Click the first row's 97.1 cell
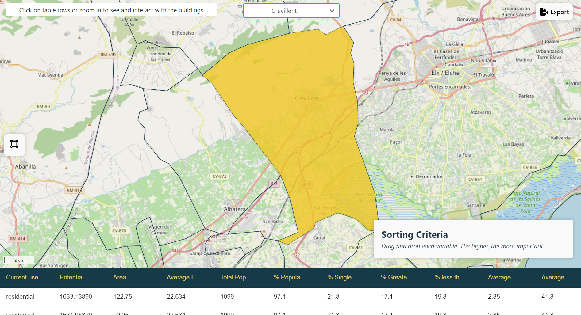 coord(280,297)
